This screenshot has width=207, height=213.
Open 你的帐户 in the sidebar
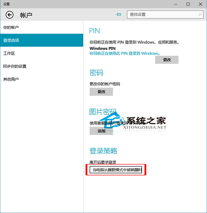pyautogui.click(x=41, y=27)
